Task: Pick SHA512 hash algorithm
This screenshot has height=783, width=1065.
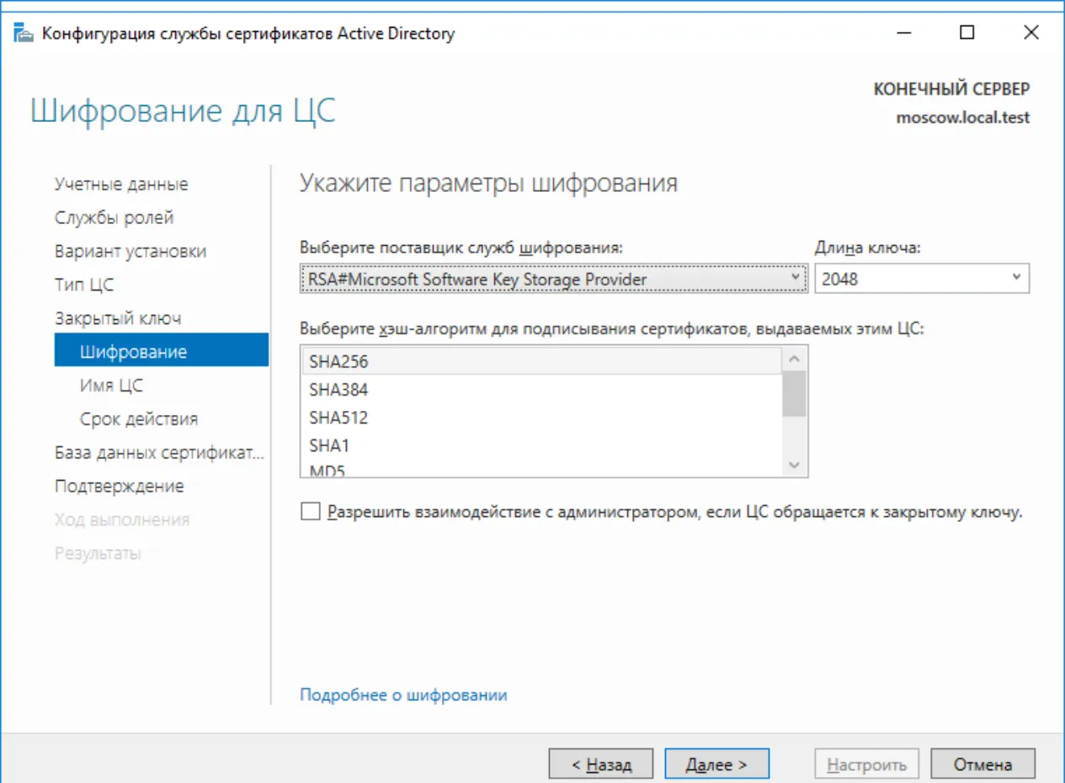Action: pyautogui.click(x=542, y=418)
